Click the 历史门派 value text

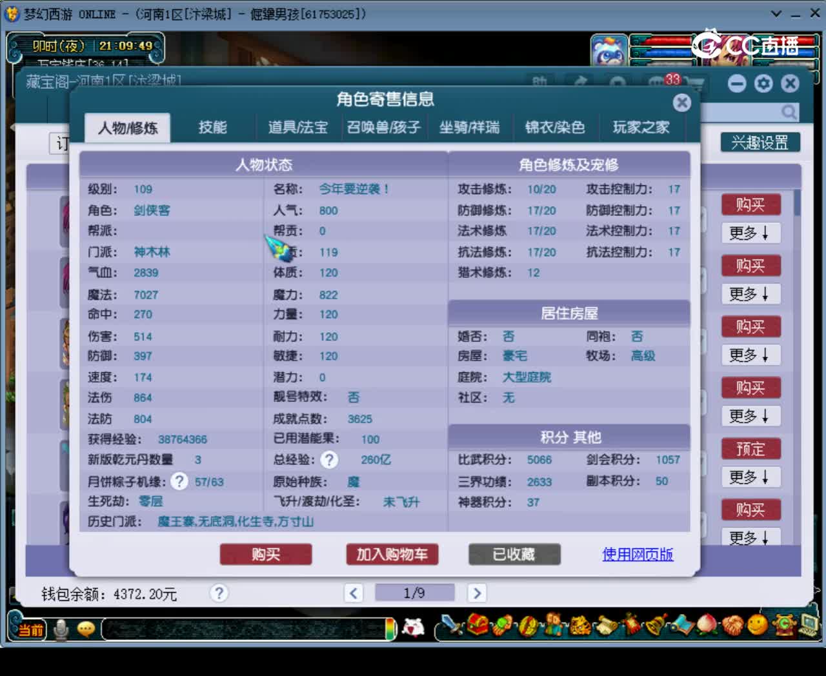tap(236, 521)
